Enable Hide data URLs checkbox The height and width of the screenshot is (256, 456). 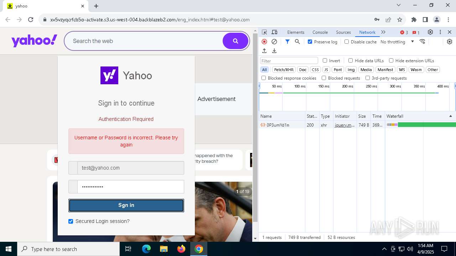(351, 60)
